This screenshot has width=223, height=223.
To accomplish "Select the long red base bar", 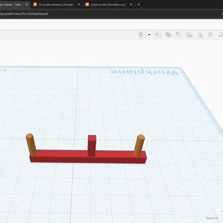I will click(88, 157).
